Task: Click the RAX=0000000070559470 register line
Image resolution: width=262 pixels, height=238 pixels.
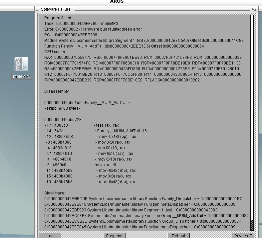Action: tap(143, 58)
